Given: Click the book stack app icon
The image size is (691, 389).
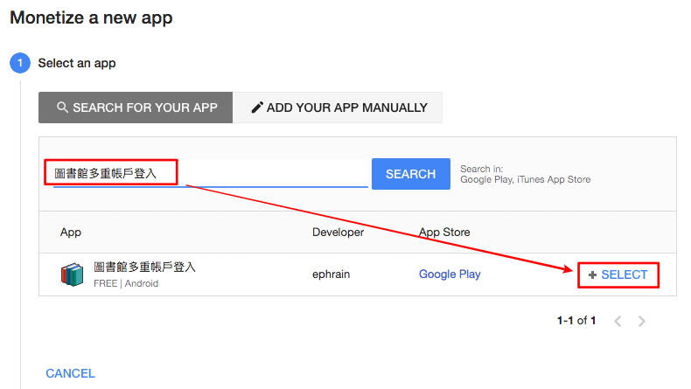Looking at the screenshot, I should [x=72, y=274].
